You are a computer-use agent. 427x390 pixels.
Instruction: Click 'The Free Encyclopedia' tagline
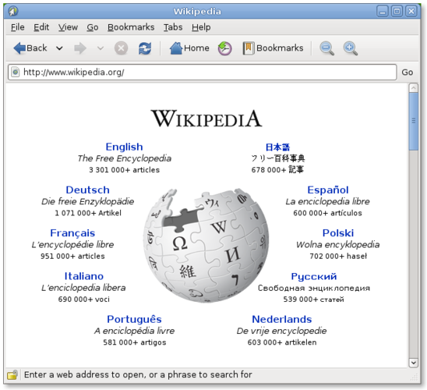point(124,158)
